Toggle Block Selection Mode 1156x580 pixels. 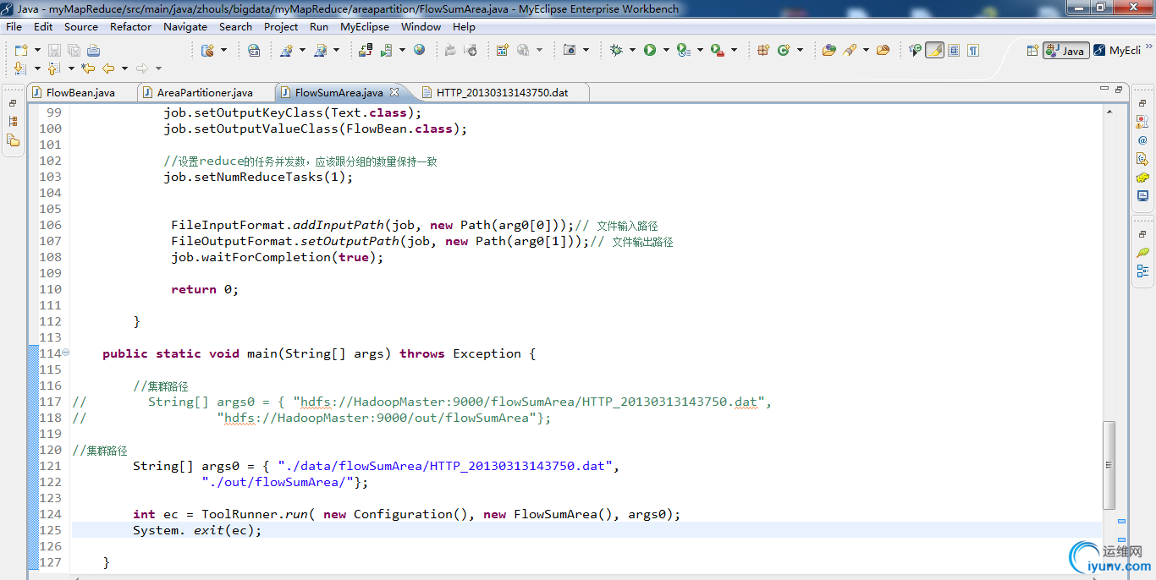pyautogui.click(x=954, y=51)
